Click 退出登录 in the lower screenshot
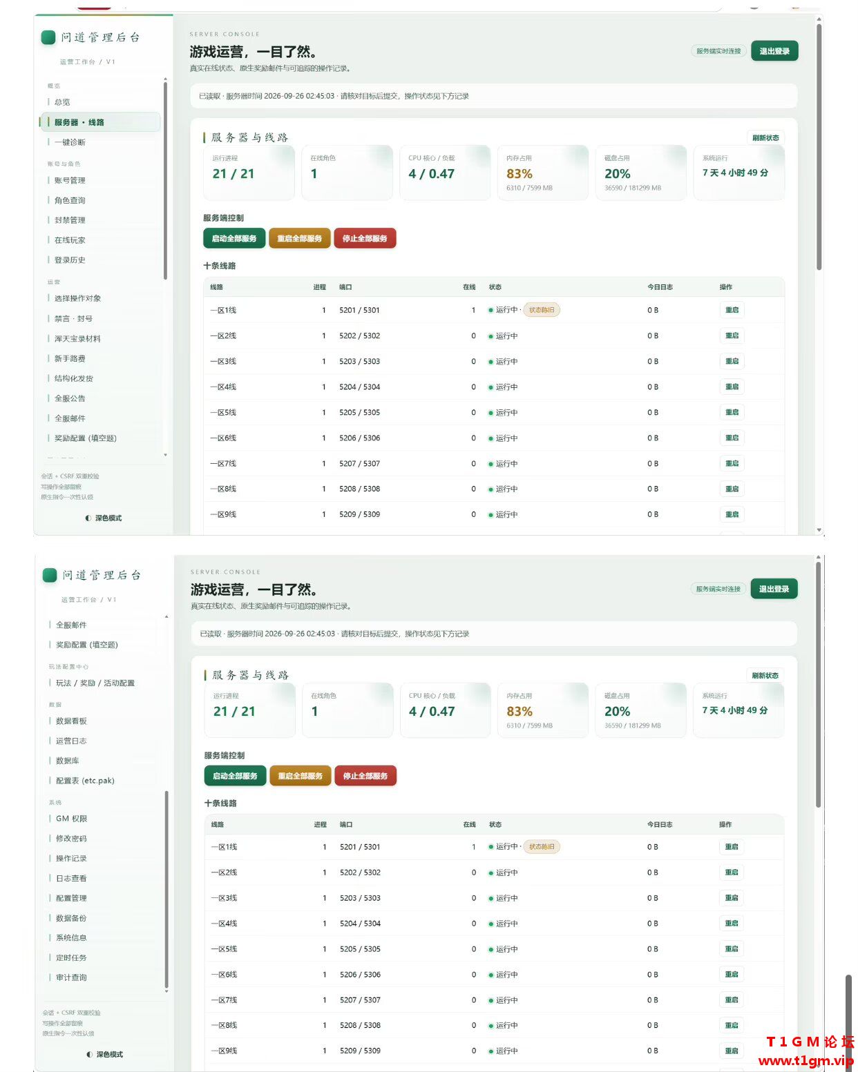 [x=774, y=589]
